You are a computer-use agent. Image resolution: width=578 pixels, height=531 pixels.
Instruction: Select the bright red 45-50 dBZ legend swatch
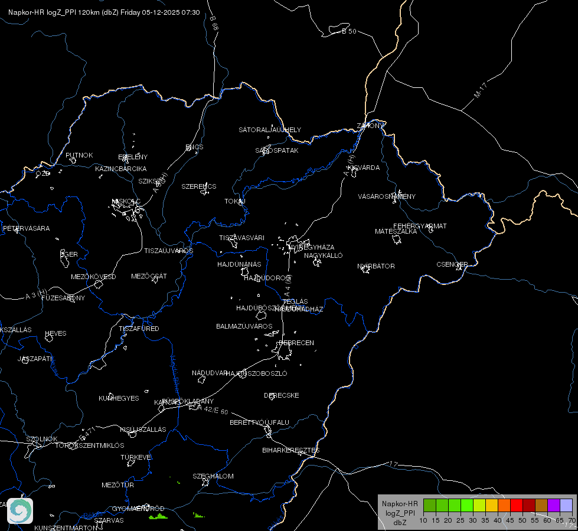[x=517, y=505]
